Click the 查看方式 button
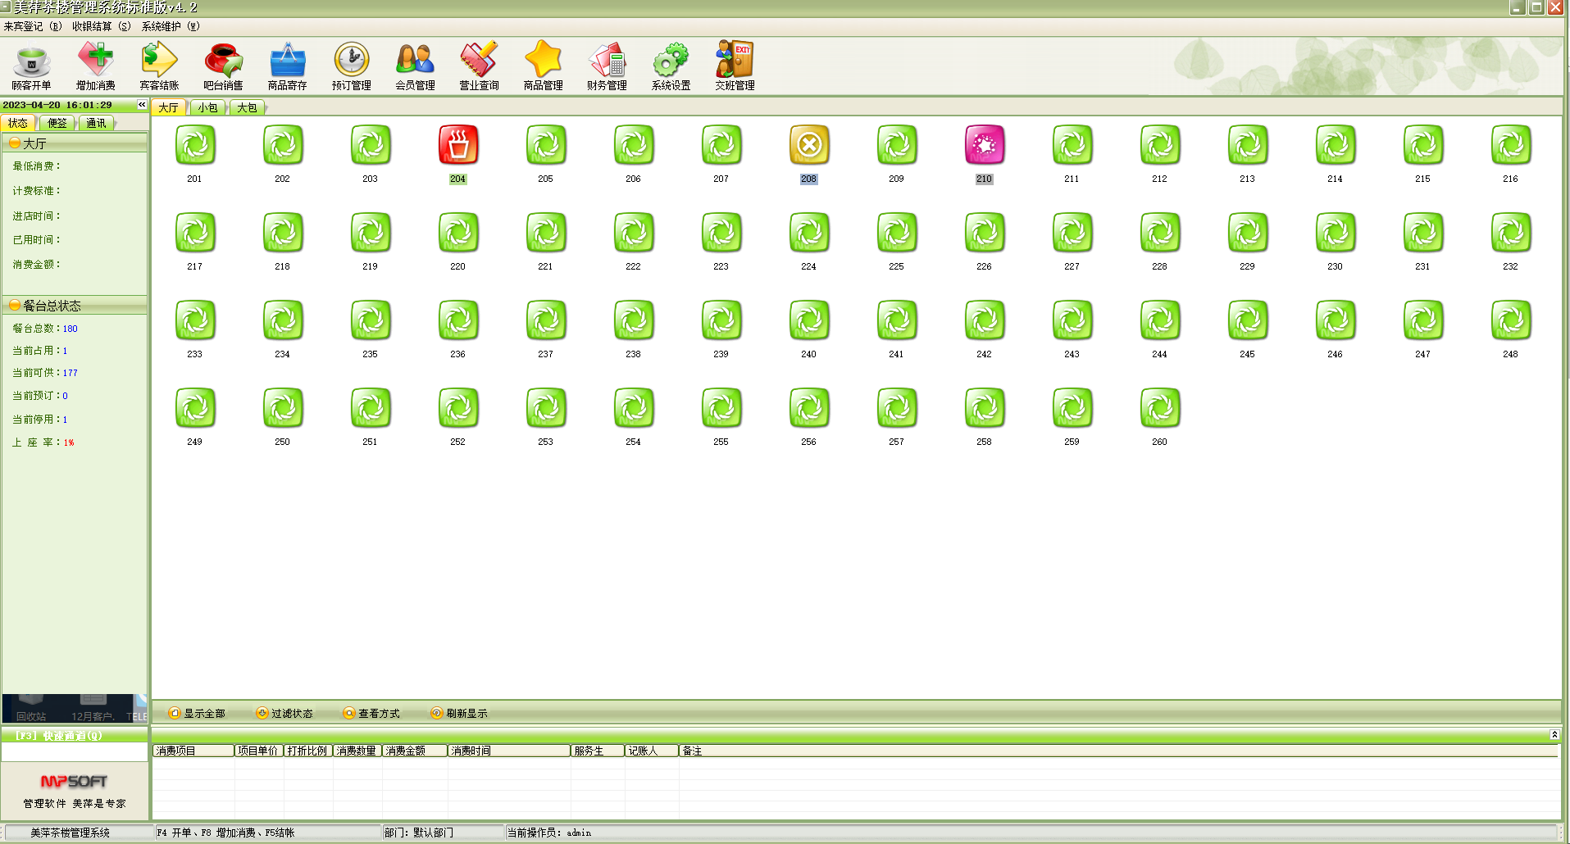The height and width of the screenshot is (844, 1570). pyautogui.click(x=371, y=713)
